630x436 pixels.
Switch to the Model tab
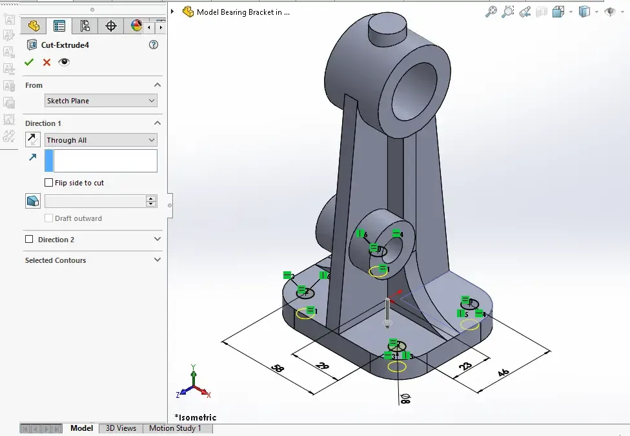pos(81,428)
